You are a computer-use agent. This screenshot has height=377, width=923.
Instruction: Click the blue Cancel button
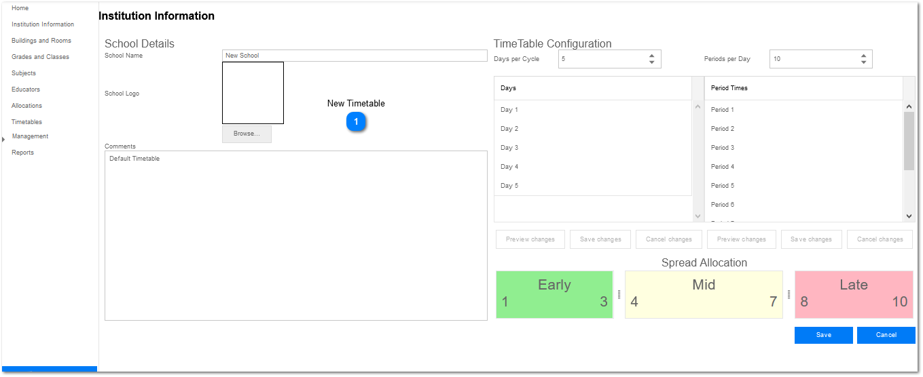886,335
